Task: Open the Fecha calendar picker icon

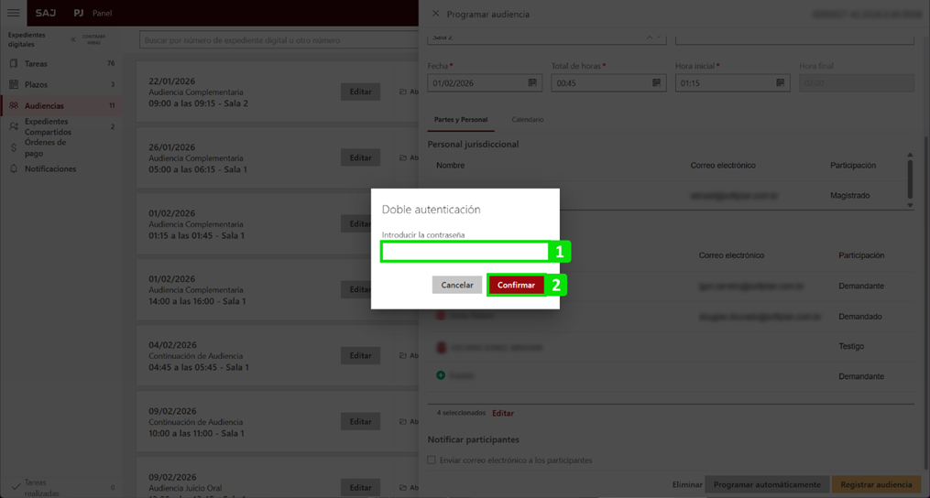Action: click(x=532, y=83)
